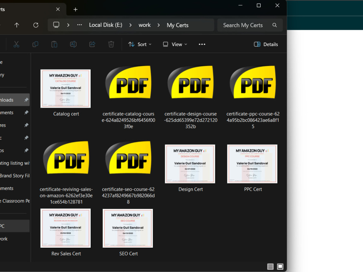Click the Copy icon in toolbar
This screenshot has height=272, width=363.
point(35,44)
